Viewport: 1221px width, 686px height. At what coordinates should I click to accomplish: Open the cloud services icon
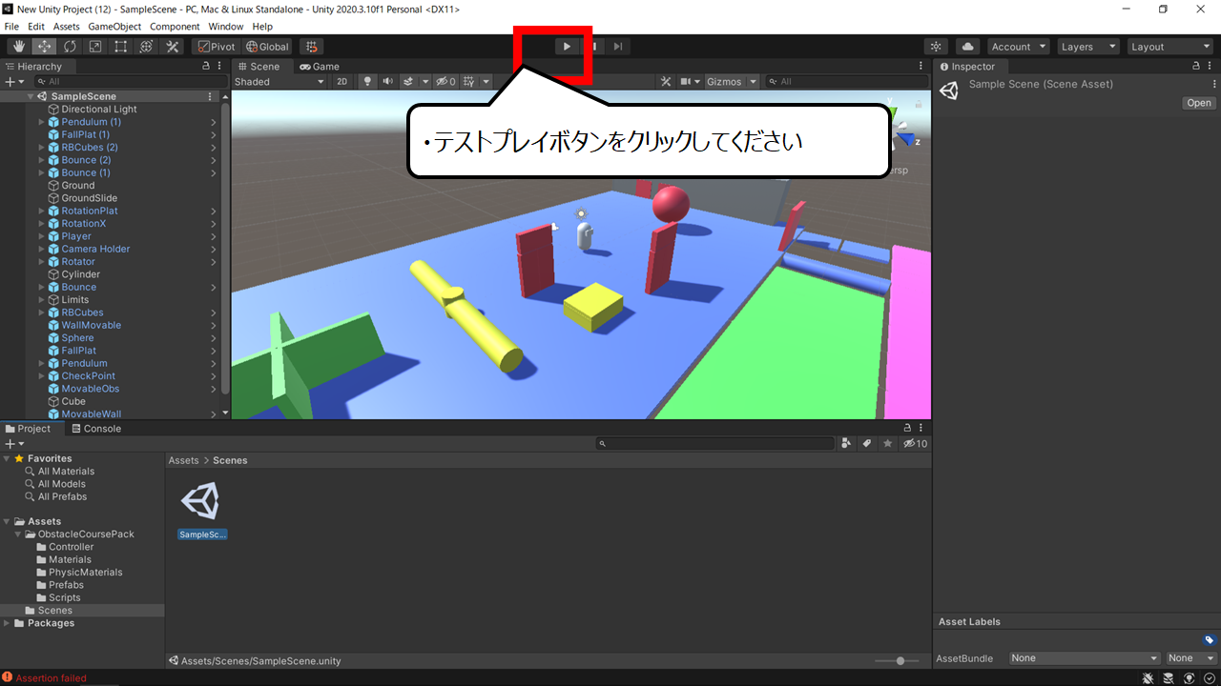point(967,47)
